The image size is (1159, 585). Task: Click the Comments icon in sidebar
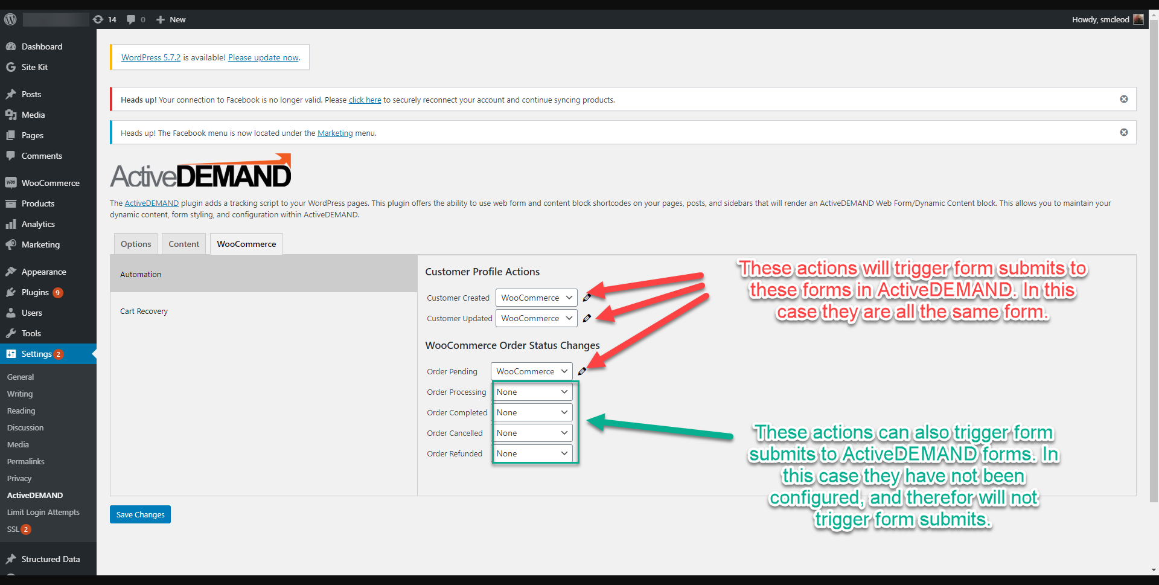(x=11, y=156)
